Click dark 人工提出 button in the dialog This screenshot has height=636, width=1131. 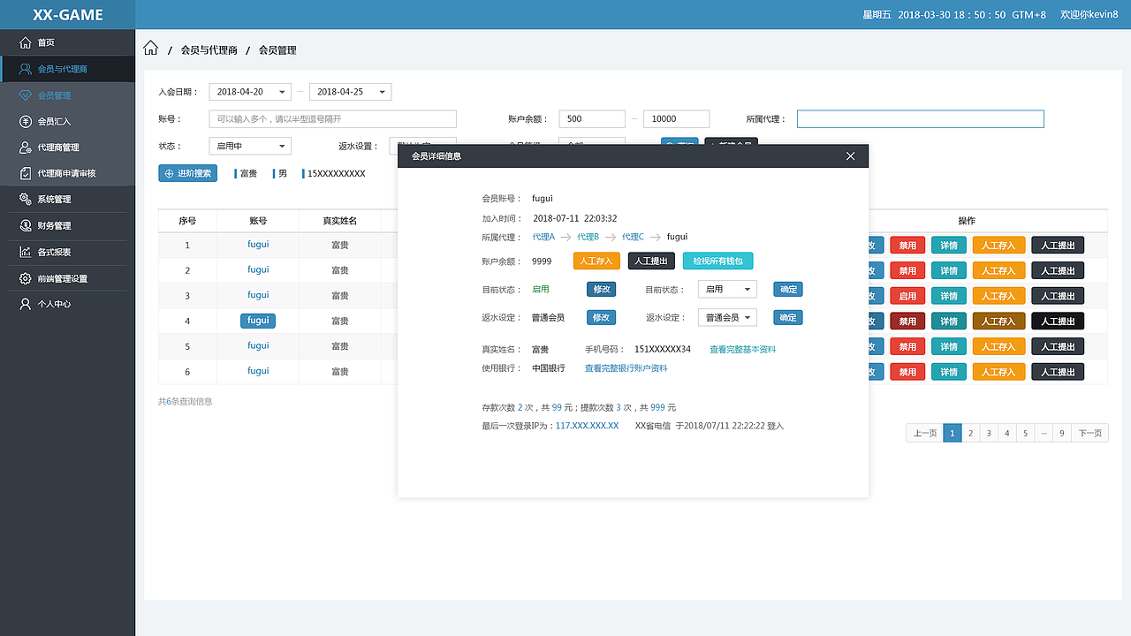click(x=651, y=261)
